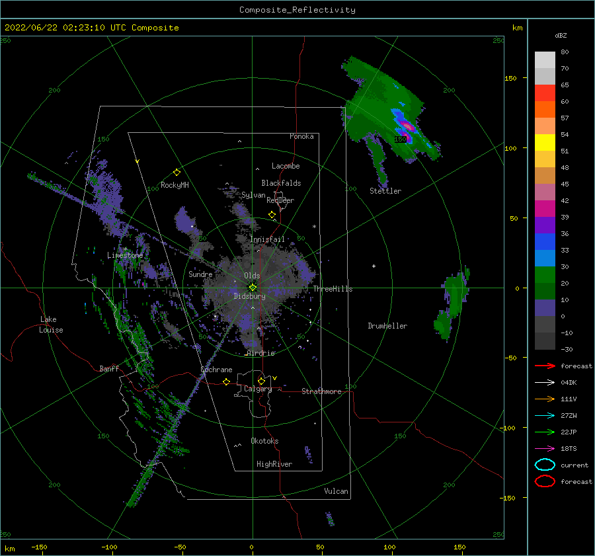Click the magenta swatch in dBZ legend
The image size is (595, 556).
pyautogui.click(x=545, y=209)
